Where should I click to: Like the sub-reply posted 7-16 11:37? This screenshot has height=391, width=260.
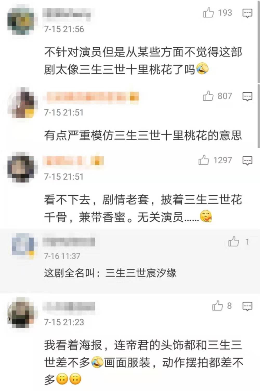(x=233, y=242)
